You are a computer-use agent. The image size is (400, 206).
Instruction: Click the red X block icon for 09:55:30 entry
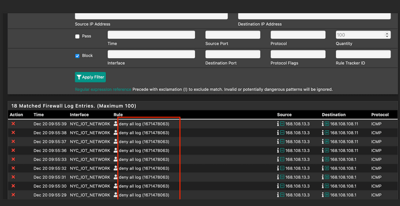click(13, 186)
